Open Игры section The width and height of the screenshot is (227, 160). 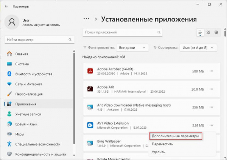[x=39, y=134]
